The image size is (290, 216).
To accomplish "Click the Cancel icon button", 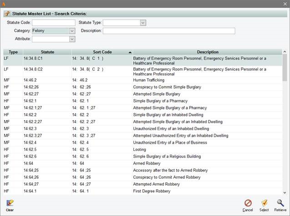I will pyautogui.click(x=248, y=203).
